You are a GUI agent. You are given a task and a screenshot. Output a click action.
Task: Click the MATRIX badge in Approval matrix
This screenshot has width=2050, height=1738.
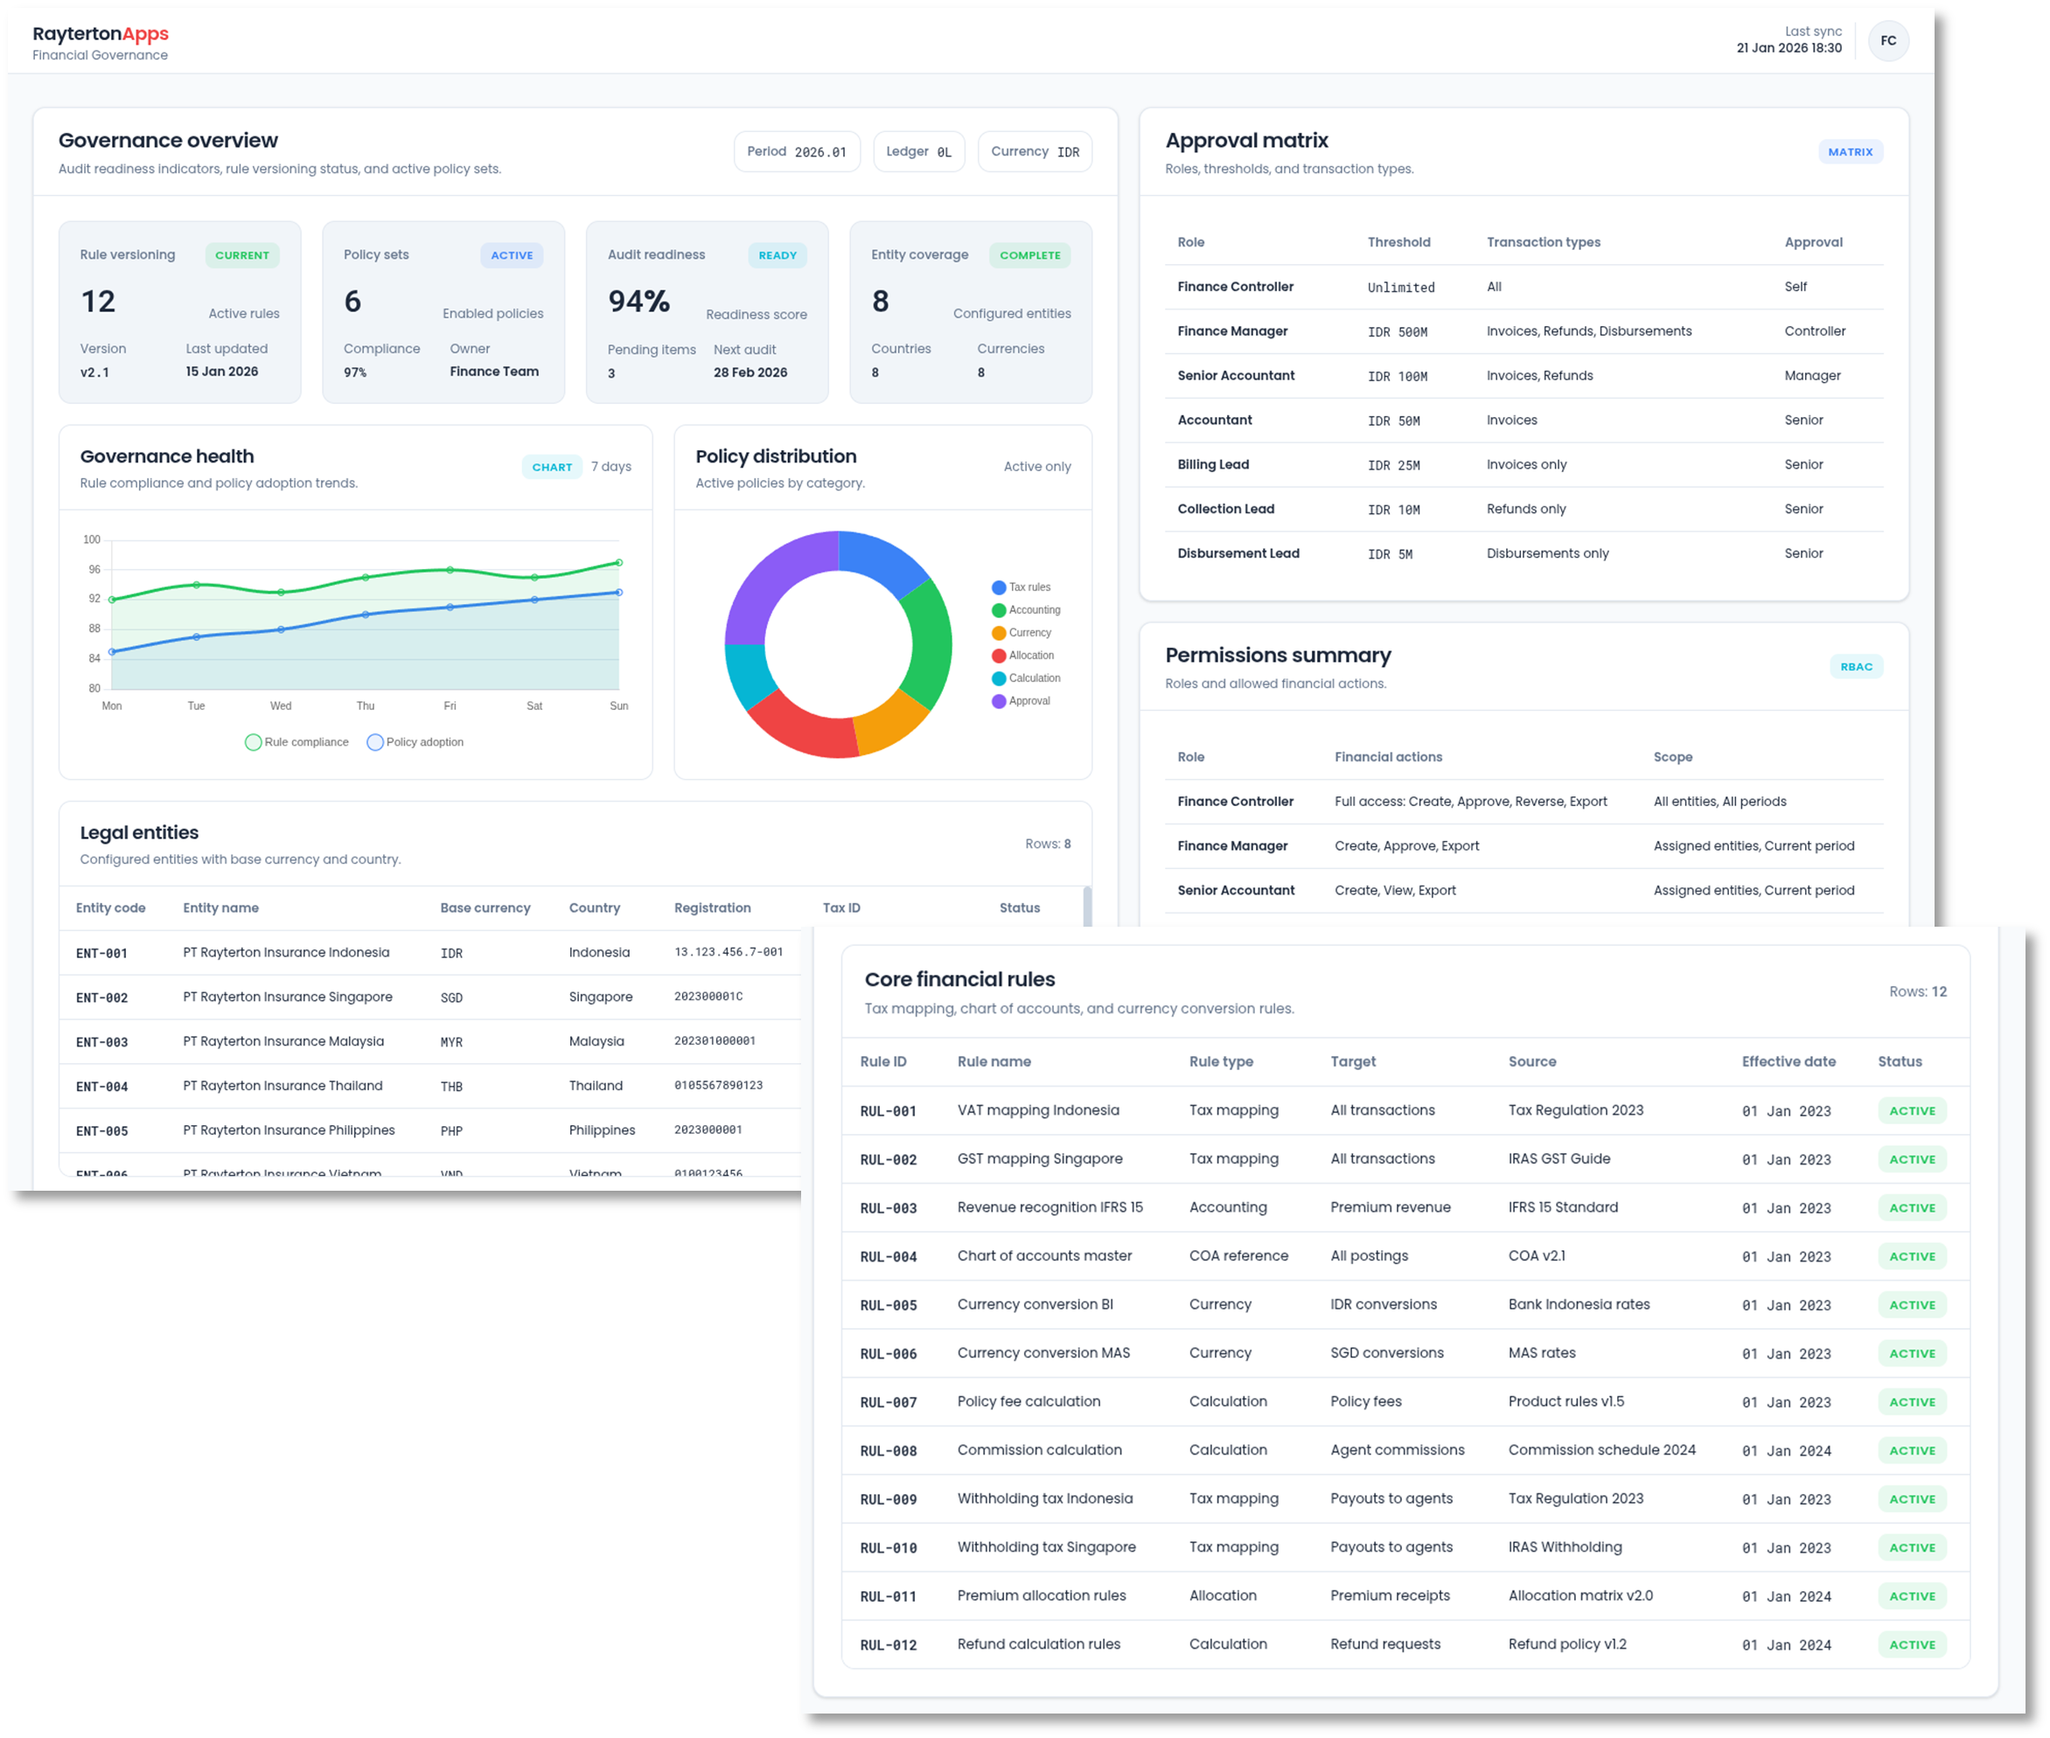[x=1849, y=152]
